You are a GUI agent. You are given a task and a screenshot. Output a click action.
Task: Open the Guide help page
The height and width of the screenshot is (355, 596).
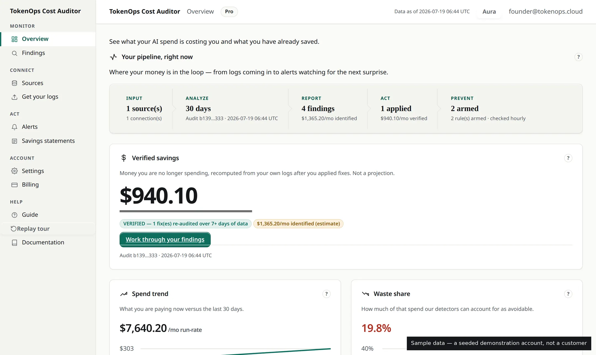pyautogui.click(x=48, y=215)
